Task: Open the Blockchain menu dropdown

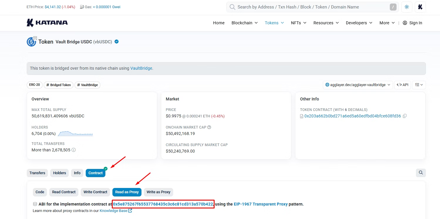Action: [245, 23]
